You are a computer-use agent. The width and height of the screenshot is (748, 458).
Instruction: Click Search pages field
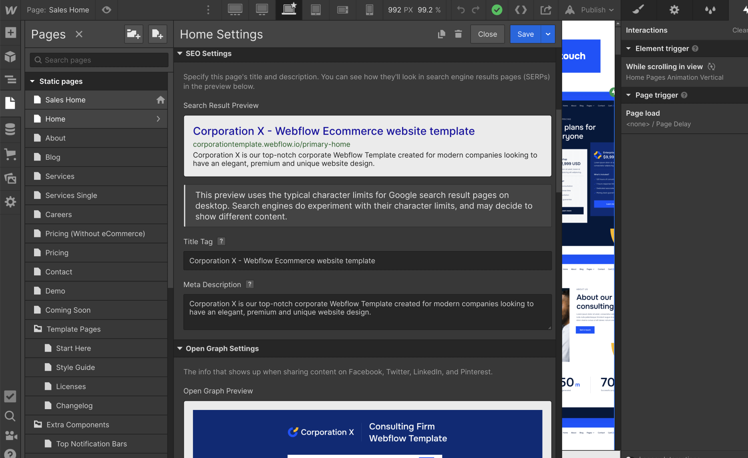click(99, 60)
